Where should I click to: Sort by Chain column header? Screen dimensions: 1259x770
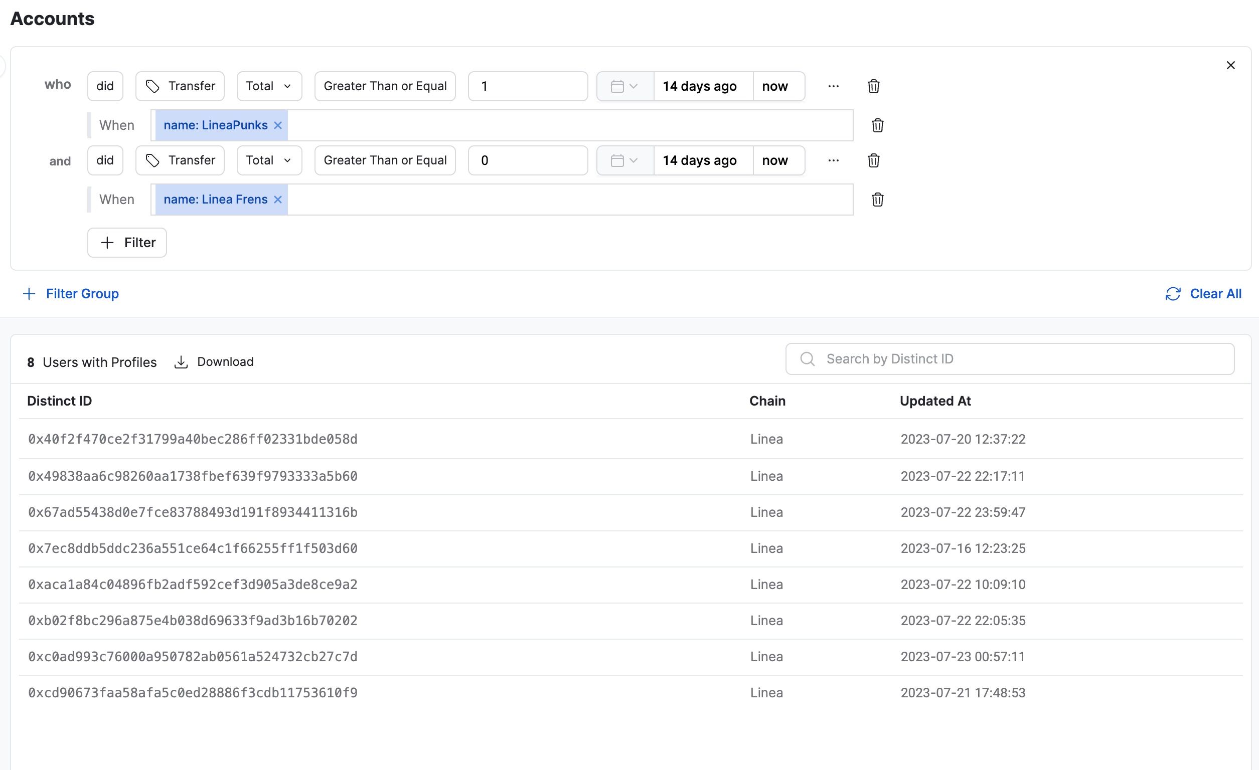click(767, 401)
